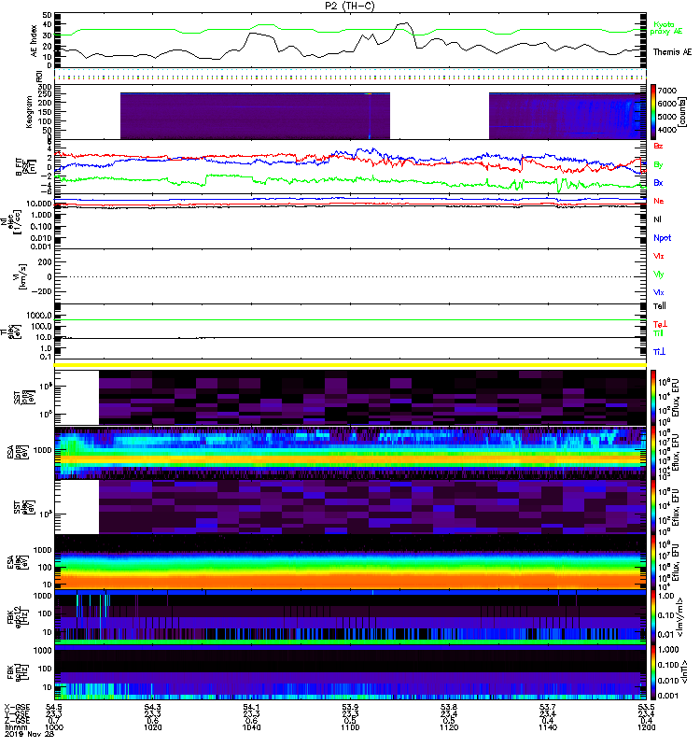The image size is (700, 747).
Task: Click the green Viy velocity legend label
Action: (659, 275)
